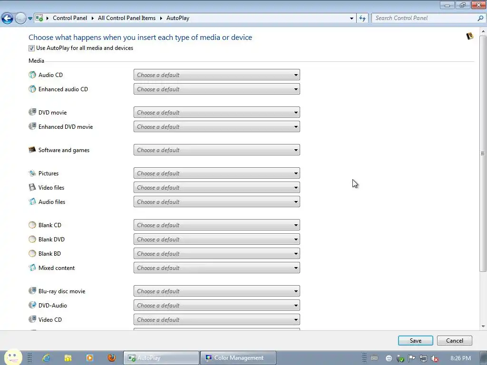
Task: Open Windows Explorer folder on taskbar
Action: 68,358
